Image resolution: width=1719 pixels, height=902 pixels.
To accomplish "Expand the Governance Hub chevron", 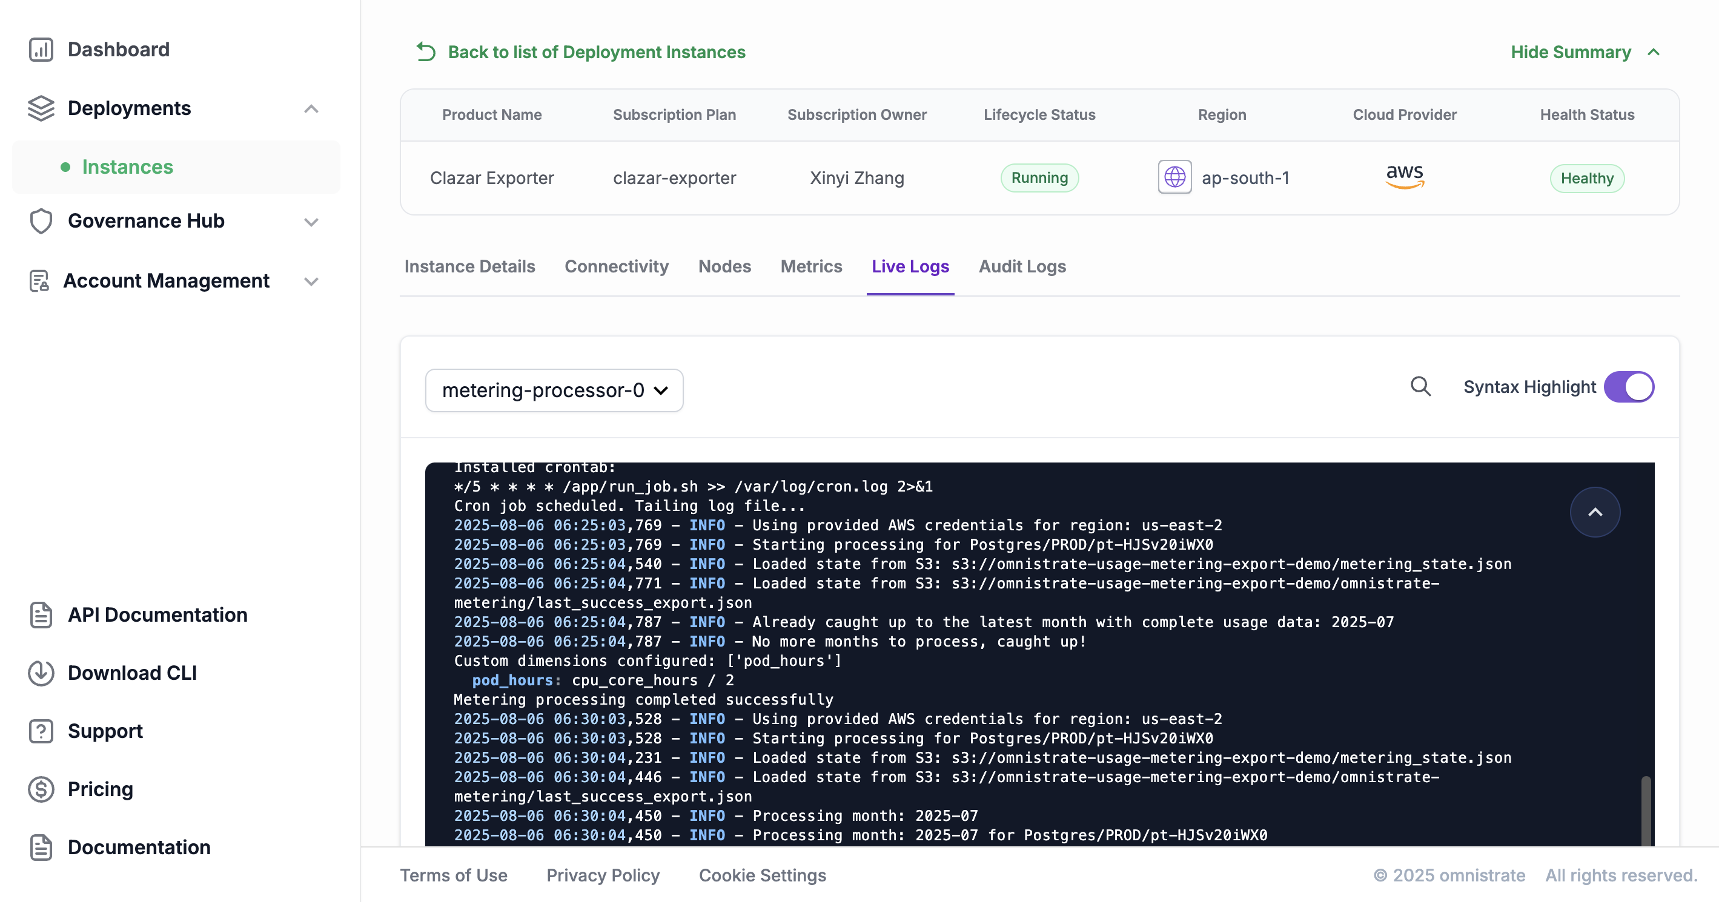I will click(311, 222).
